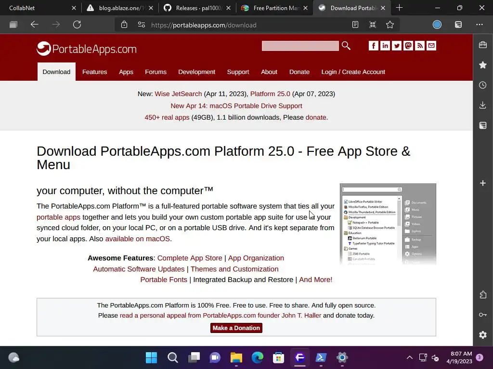The image size is (493, 369).
Task: Open the About menu item
Action: 269,72
